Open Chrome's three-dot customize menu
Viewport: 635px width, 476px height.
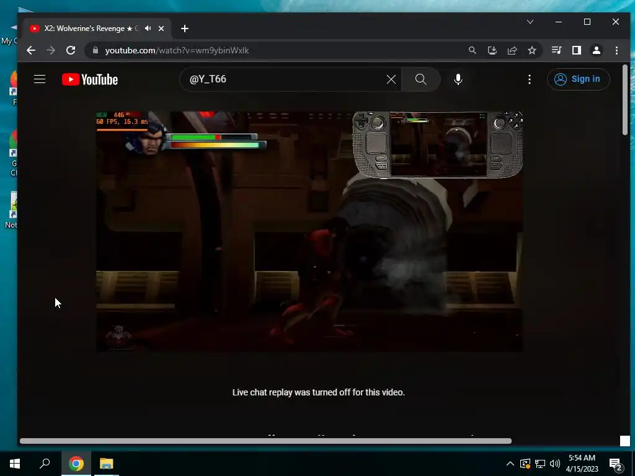(616, 50)
